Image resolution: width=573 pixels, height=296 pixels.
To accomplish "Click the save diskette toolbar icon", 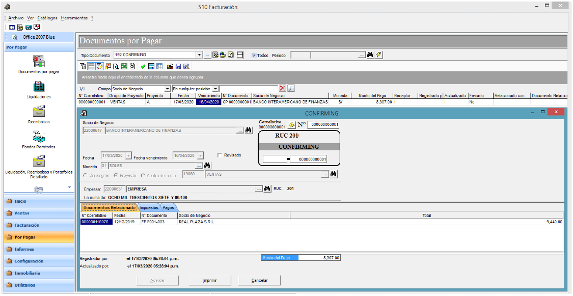I will point(178,67).
